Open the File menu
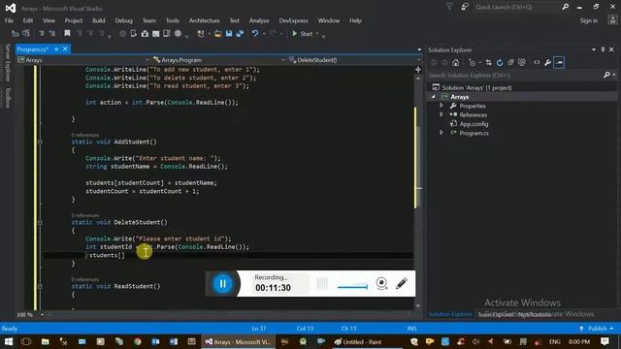The image size is (621, 349). (9, 20)
